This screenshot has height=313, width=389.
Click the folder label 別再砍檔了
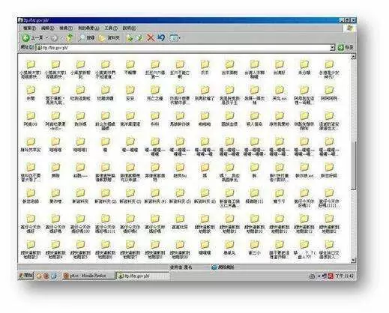(205, 99)
